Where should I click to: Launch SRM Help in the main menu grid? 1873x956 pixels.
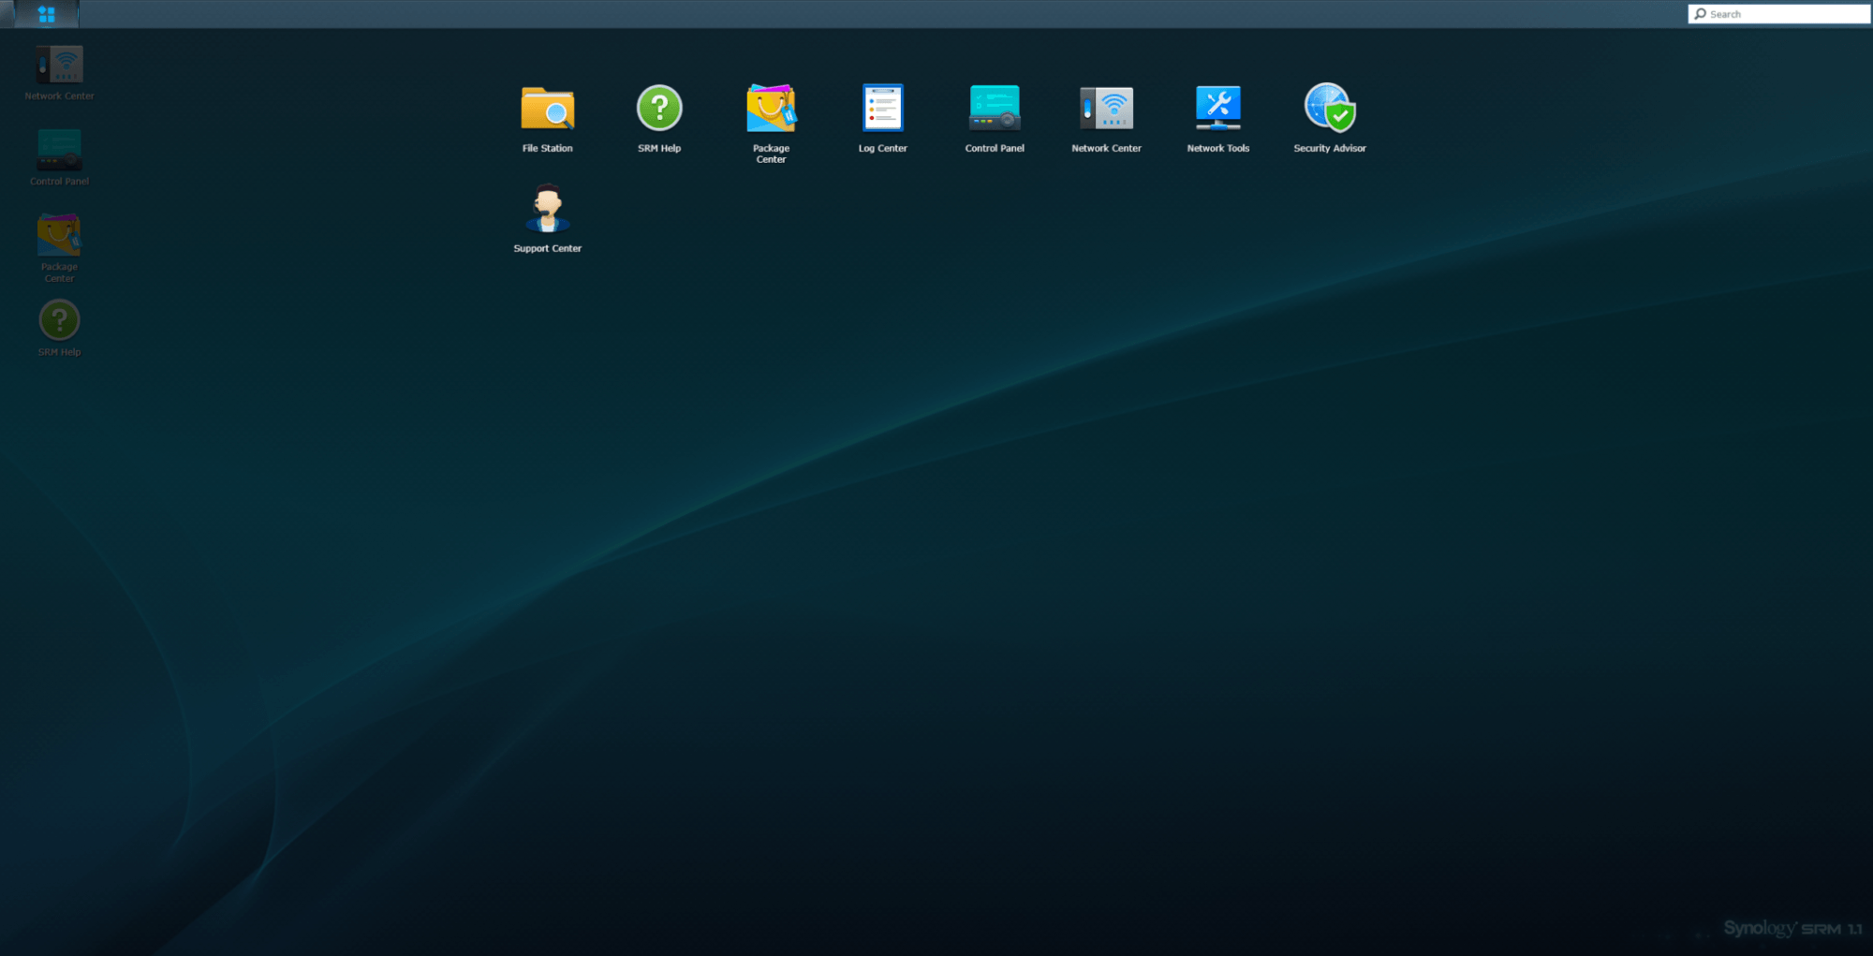pos(659,109)
